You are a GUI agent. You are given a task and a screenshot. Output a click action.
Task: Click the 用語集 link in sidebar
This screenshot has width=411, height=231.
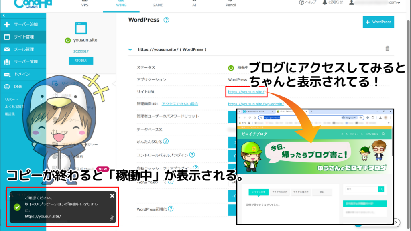tap(10, 114)
